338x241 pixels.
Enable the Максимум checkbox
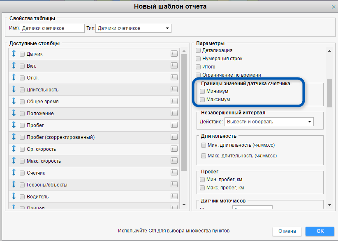(x=202, y=100)
